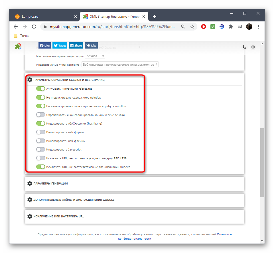Click the LinkedIn Share button

[76, 45]
